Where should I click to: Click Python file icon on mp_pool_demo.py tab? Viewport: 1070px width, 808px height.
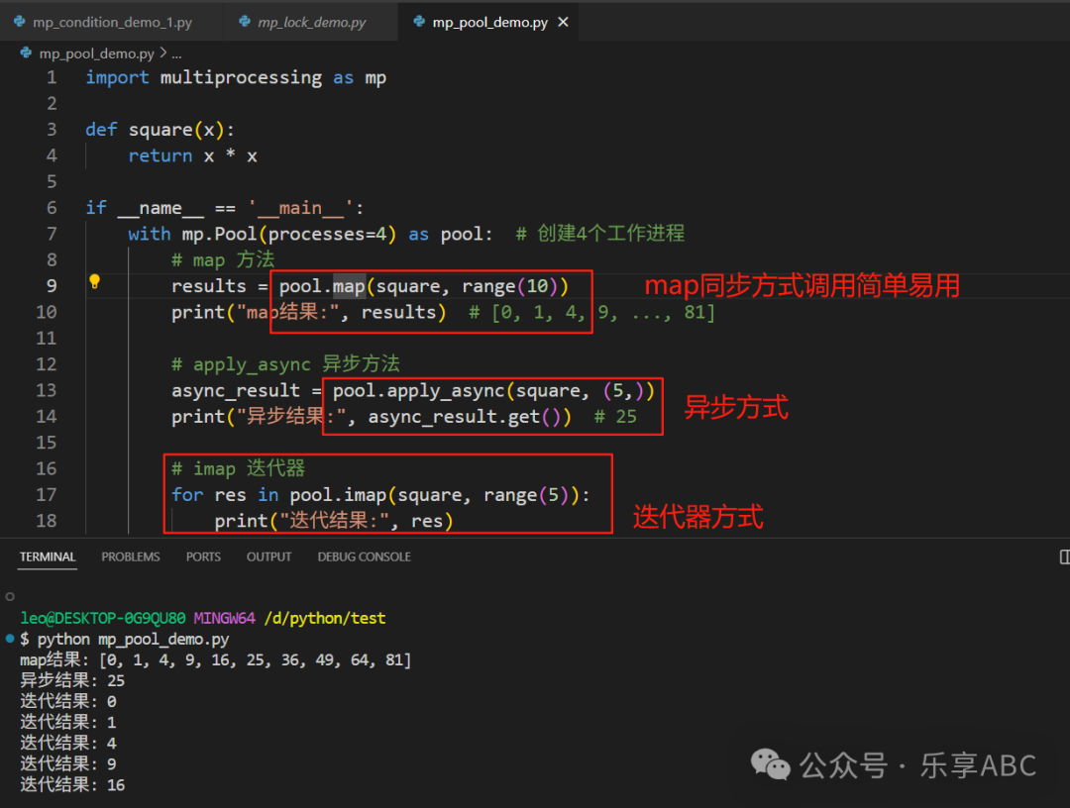click(419, 22)
